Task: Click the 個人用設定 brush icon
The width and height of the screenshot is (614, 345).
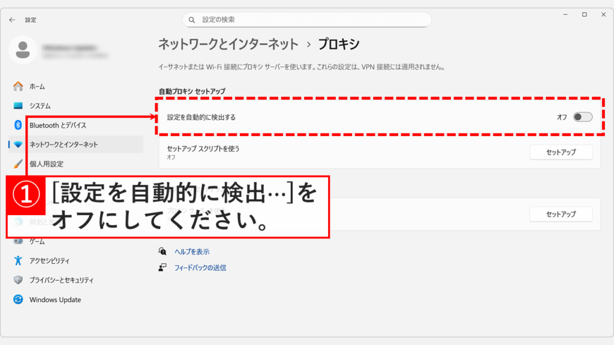Action: point(19,164)
